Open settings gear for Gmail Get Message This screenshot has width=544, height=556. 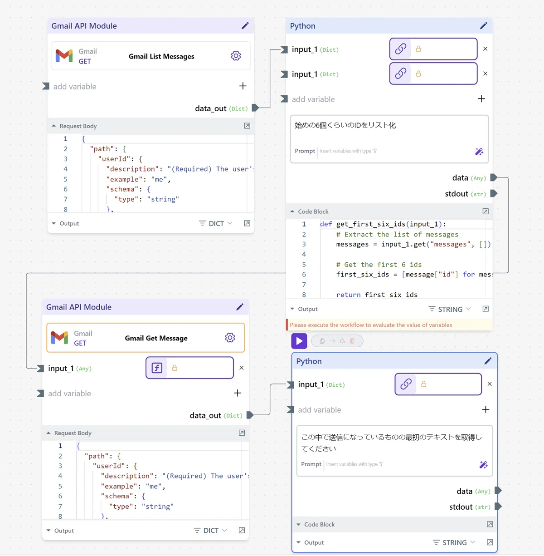coord(230,338)
